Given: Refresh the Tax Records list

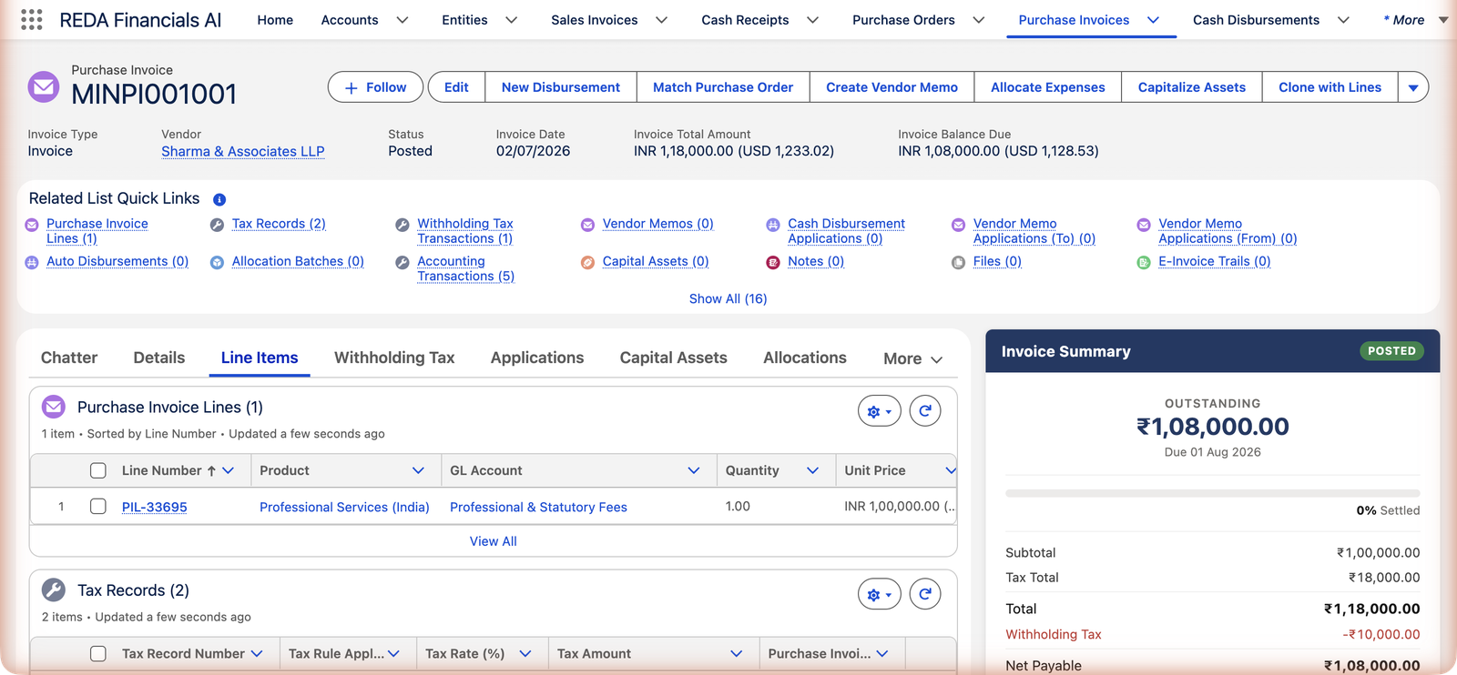Looking at the screenshot, I should tap(925, 594).
